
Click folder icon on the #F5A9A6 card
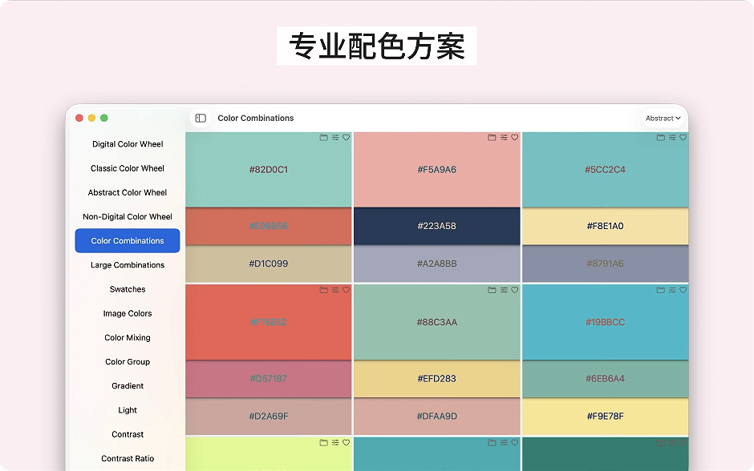click(x=493, y=138)
